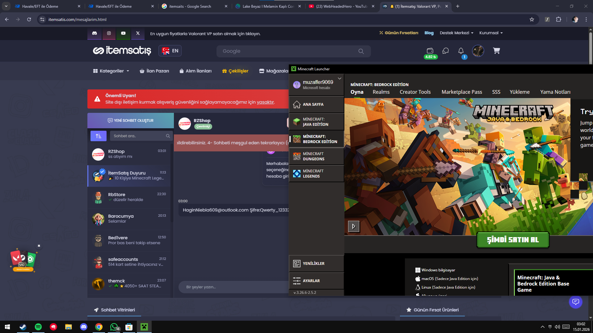Click the chat sort order button
The height and width of the screenshot is (333, 593).
99,136
